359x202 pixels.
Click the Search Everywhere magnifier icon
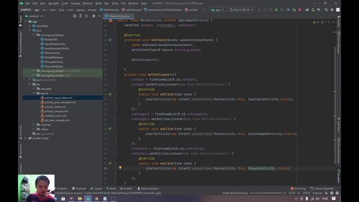click(x=326, y=10)
